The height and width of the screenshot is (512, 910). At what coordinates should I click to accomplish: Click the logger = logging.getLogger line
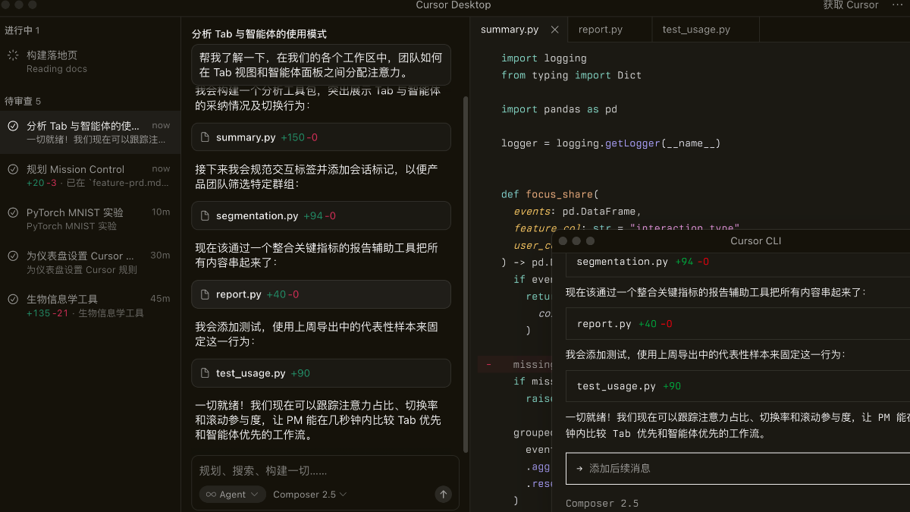pos(610,143)
